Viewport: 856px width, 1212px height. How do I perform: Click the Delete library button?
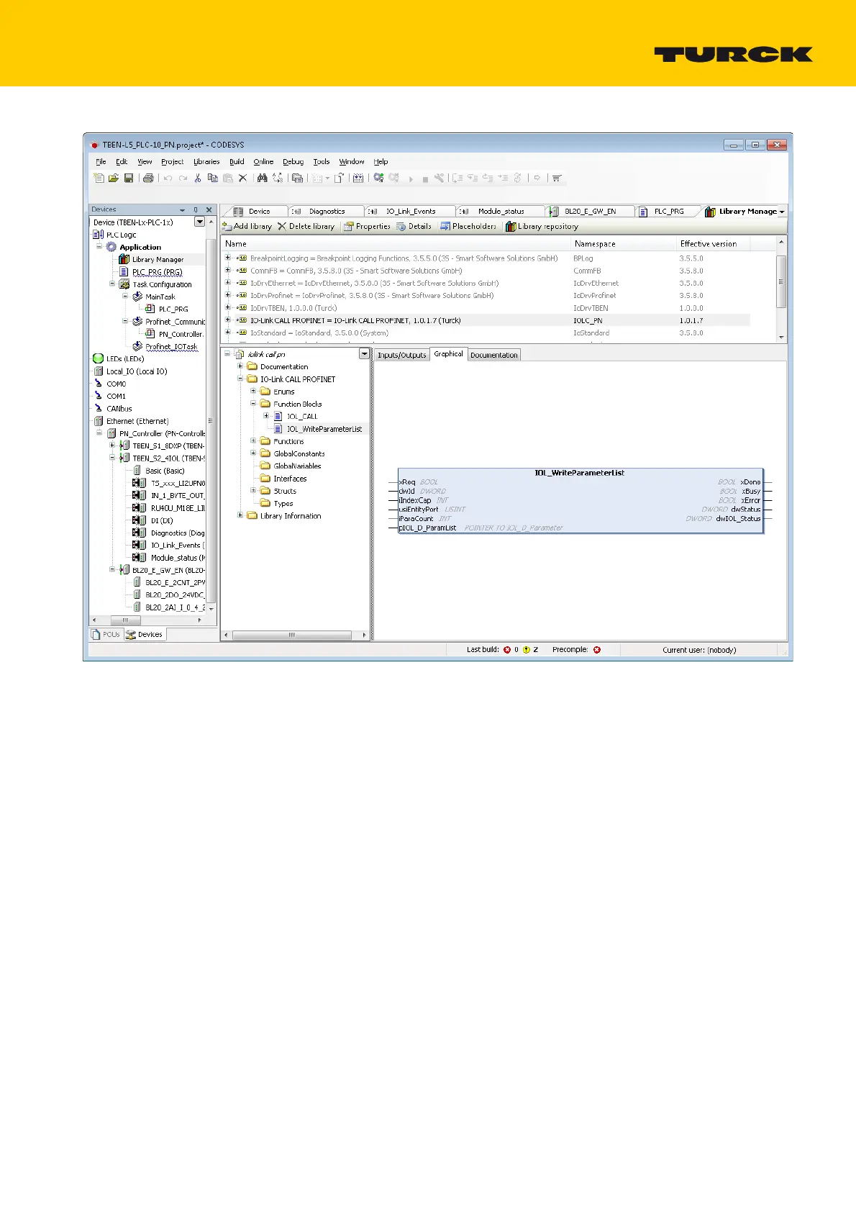(306, 226)
